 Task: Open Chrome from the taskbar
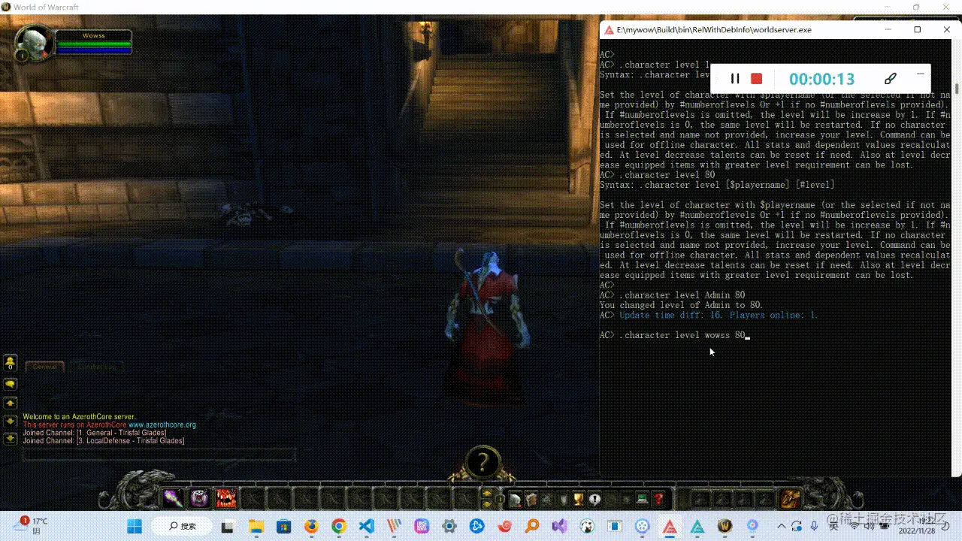pos(339,526)
